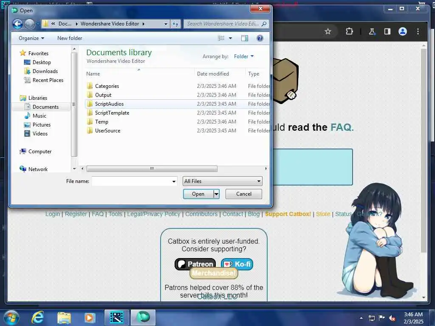Select the Pictures library
This screenshot has height=326, width=435.
coord(41,125)
